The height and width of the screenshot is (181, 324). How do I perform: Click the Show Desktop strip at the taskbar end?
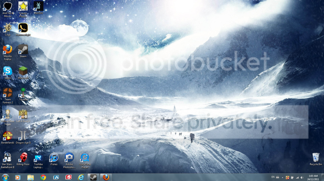click(322, 177)
